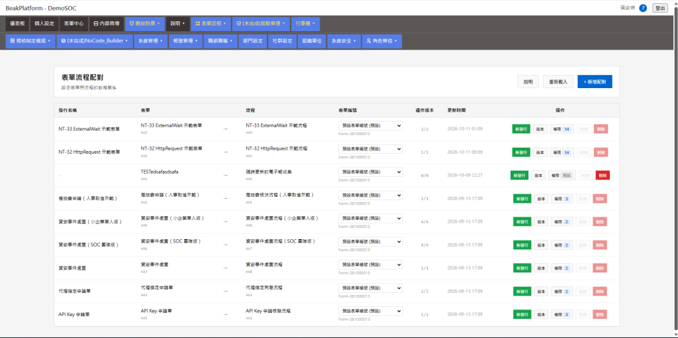Open form-number select in 代理指定申請單 row

coord(370,288)
